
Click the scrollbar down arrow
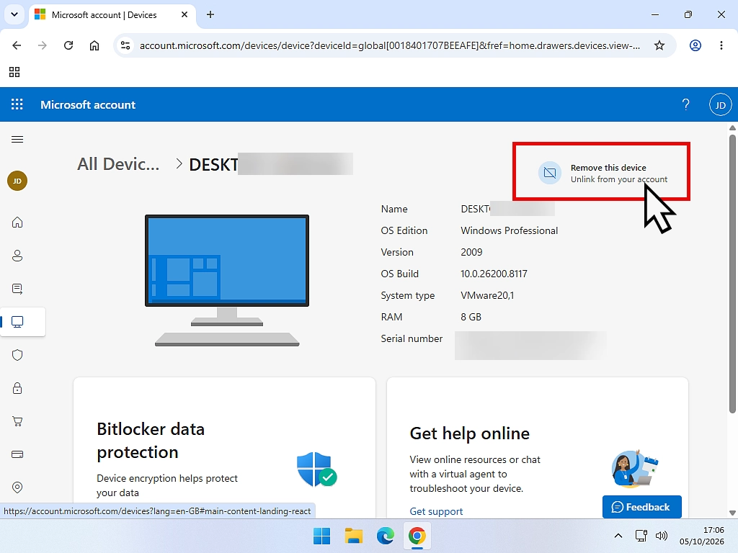(x=732, y=513)
